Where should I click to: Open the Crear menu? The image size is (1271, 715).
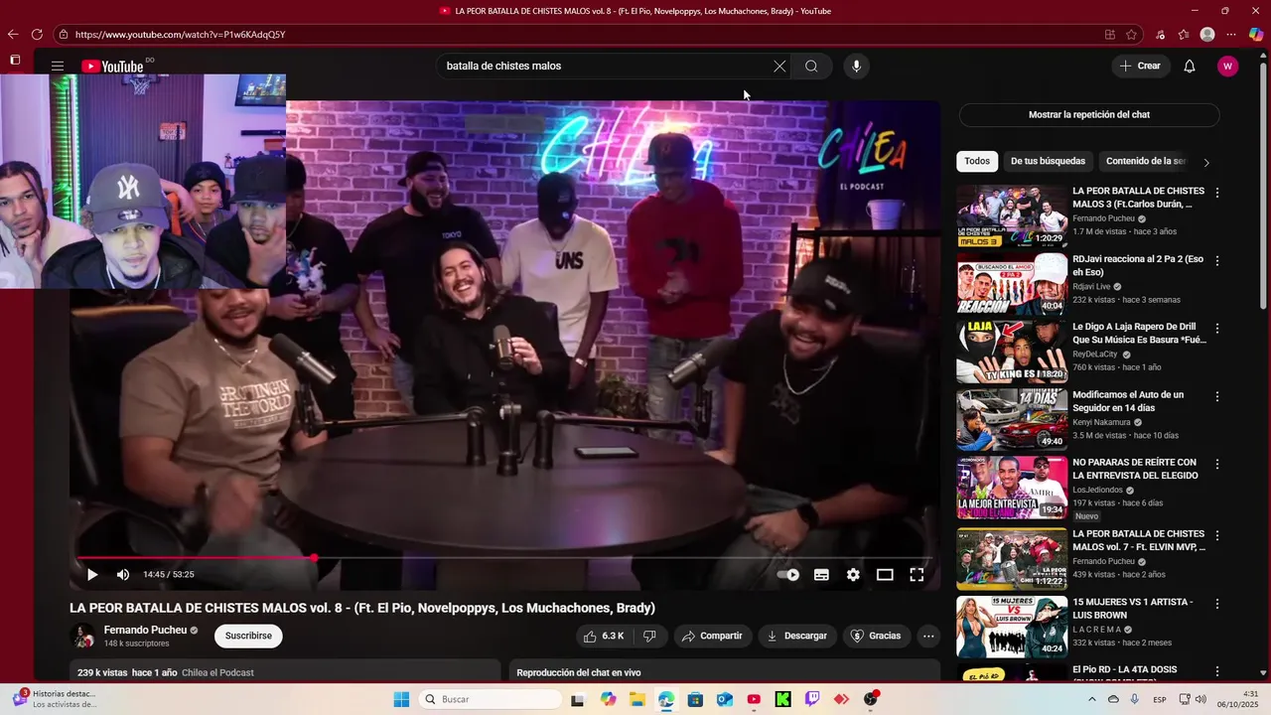tap(1140, 67)
